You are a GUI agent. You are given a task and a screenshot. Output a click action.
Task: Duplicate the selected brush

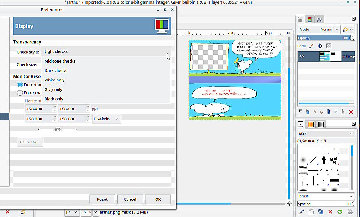tap(321, 212)
